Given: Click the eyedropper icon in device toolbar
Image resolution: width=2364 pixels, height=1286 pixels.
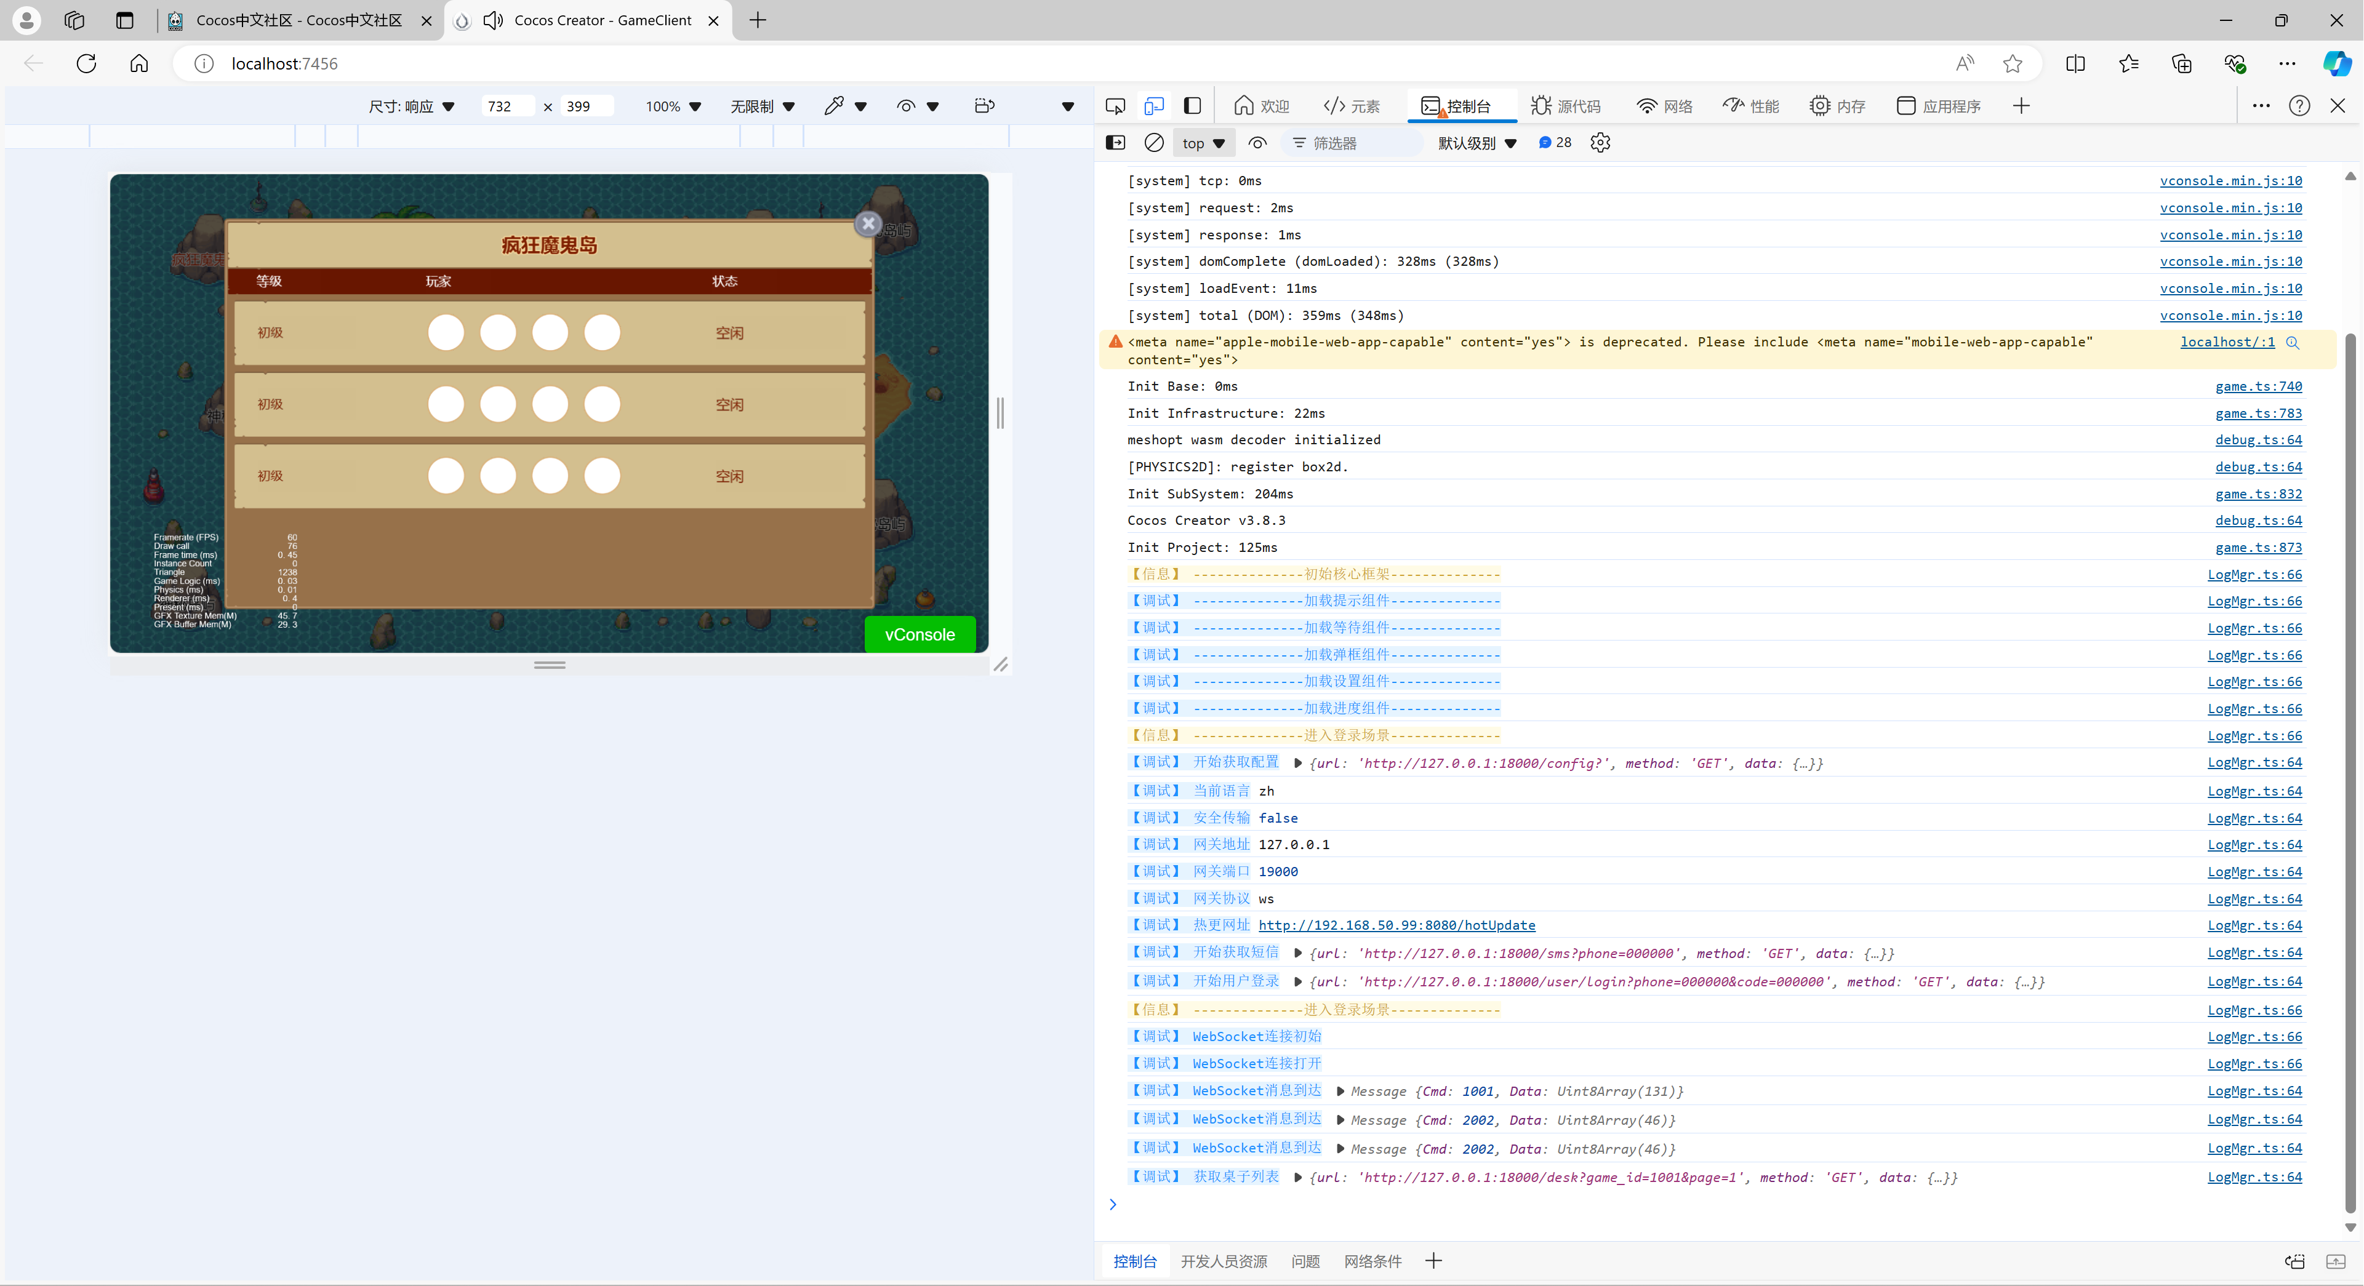Looking at the screenshot, I should [833, 105].
